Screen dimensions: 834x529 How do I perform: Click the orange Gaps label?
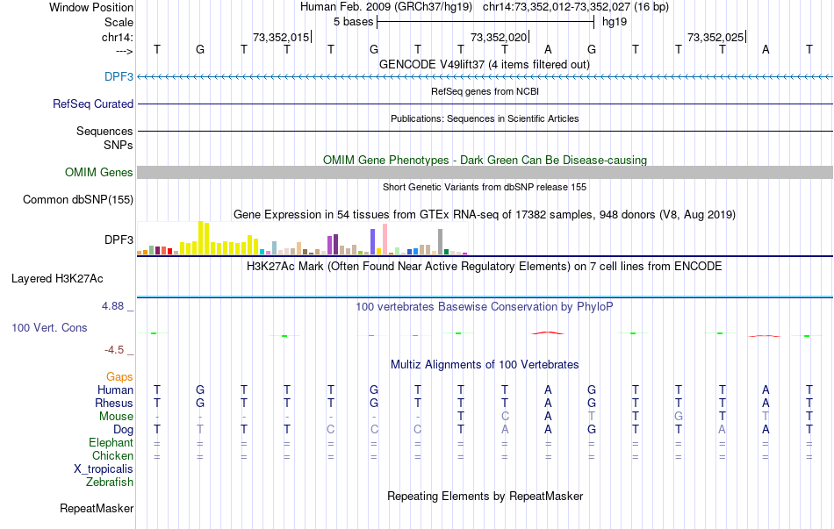click(119, 376)
